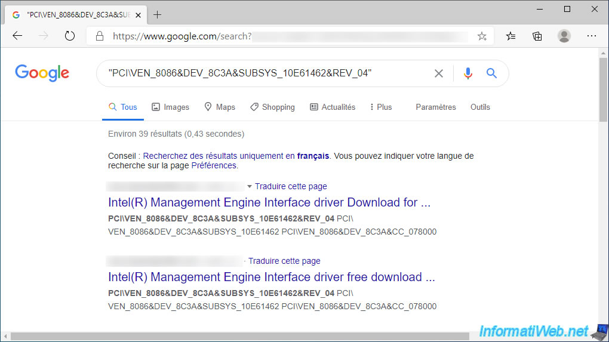Click second Traduire cette page link
Viewport: 609px width, 342px height.
[284, 261]
